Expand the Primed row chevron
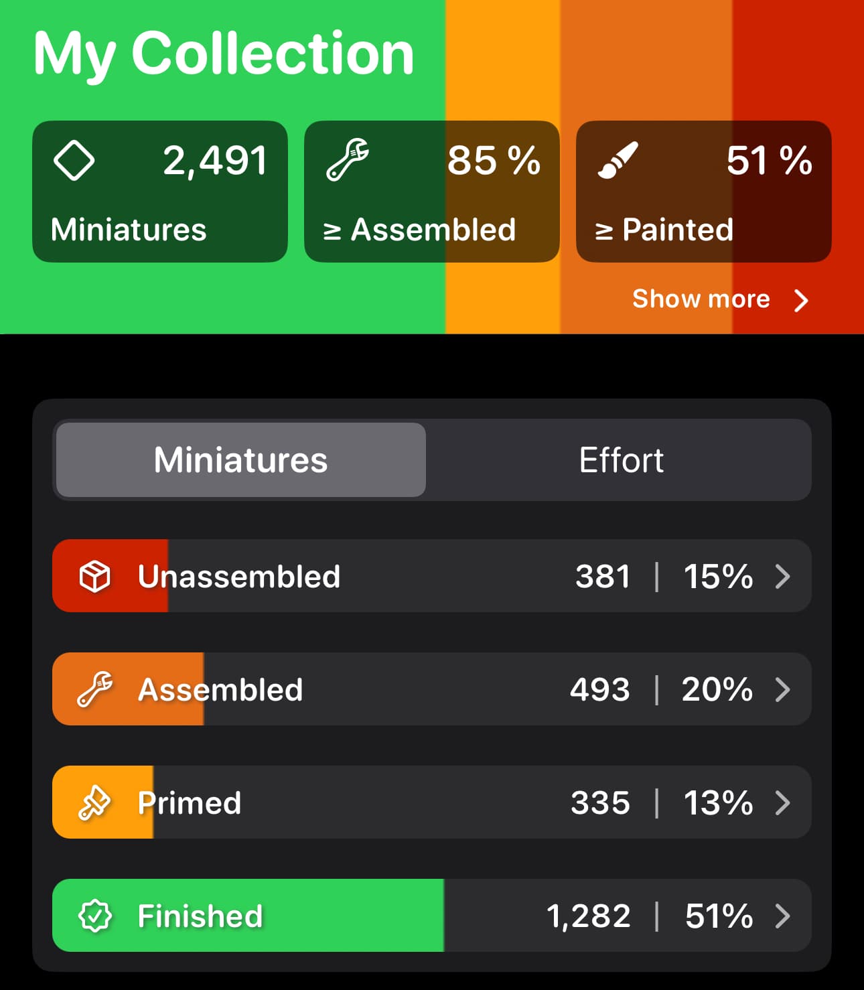This screenshot has height=990, width=864. (x=782, y=802)
